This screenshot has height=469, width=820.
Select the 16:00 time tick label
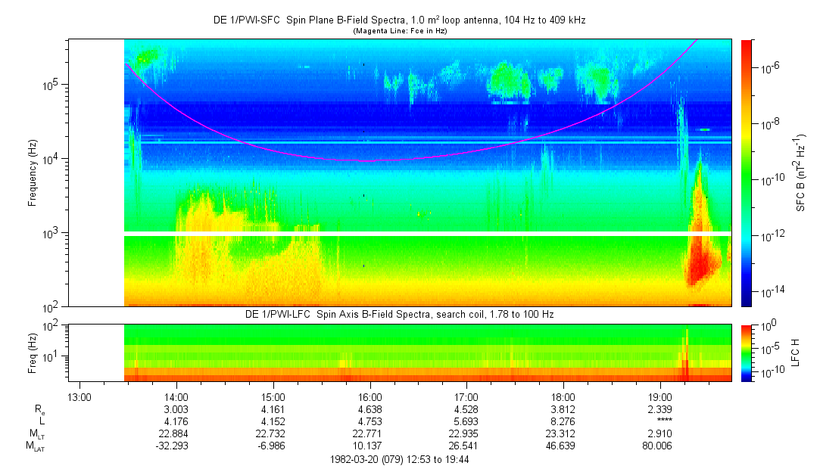click(x=369, y=396)
